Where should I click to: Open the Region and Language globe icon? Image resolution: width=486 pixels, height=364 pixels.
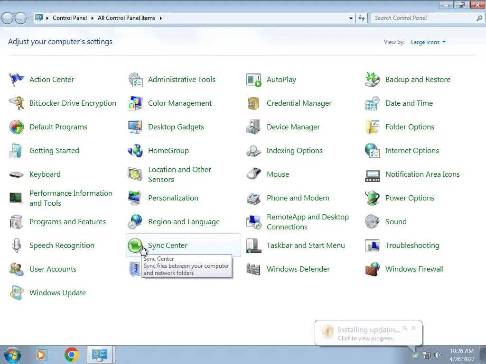pyautogui.click(x=135, y=222)
